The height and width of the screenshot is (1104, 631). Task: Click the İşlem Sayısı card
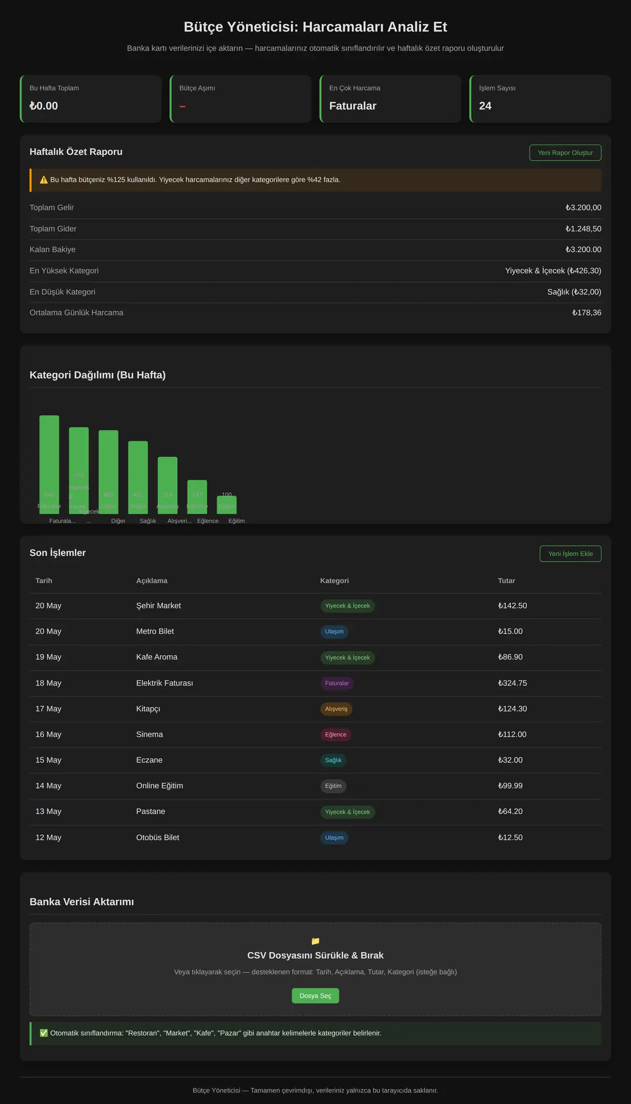coord(541,99)
